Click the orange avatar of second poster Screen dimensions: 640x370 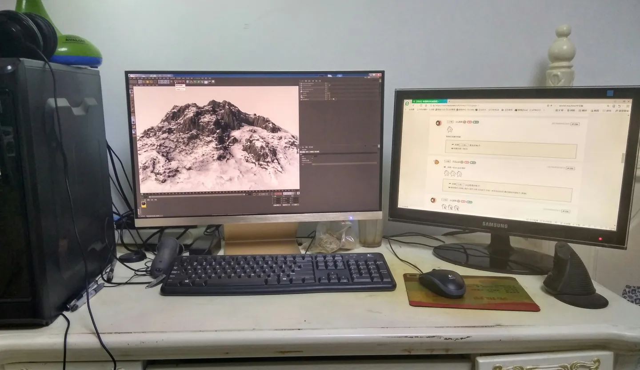click(x=436, y=162)
